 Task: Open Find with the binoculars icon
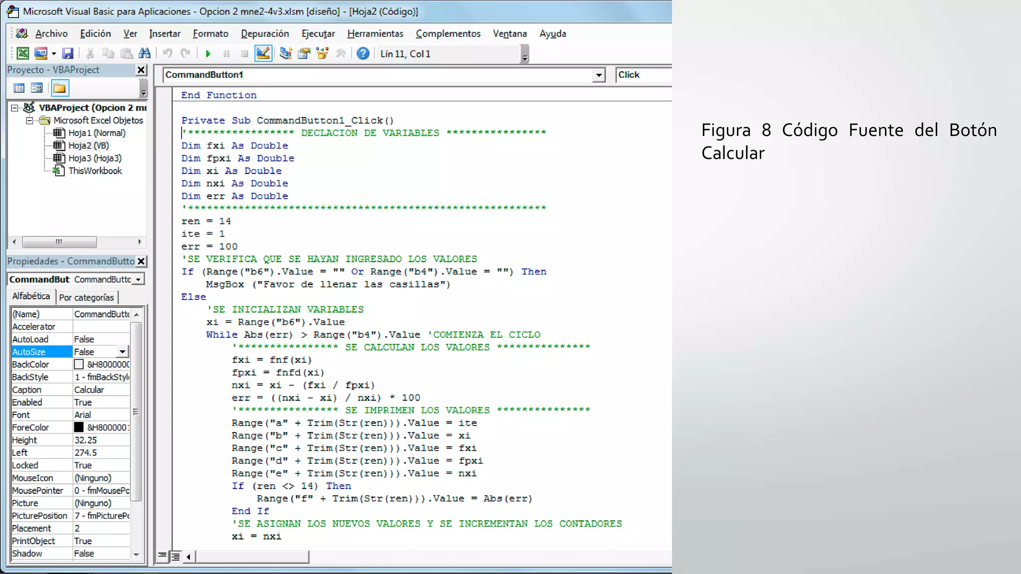145,53
